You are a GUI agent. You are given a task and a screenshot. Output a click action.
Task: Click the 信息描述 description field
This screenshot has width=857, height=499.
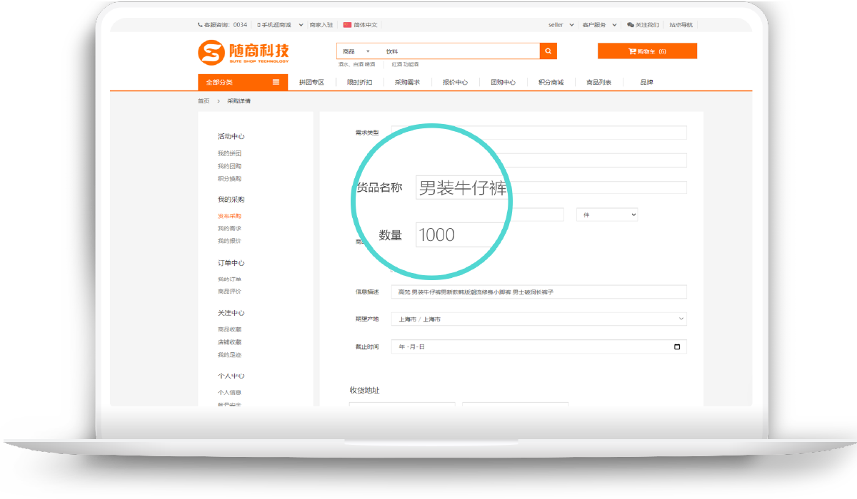pos(539,292)
